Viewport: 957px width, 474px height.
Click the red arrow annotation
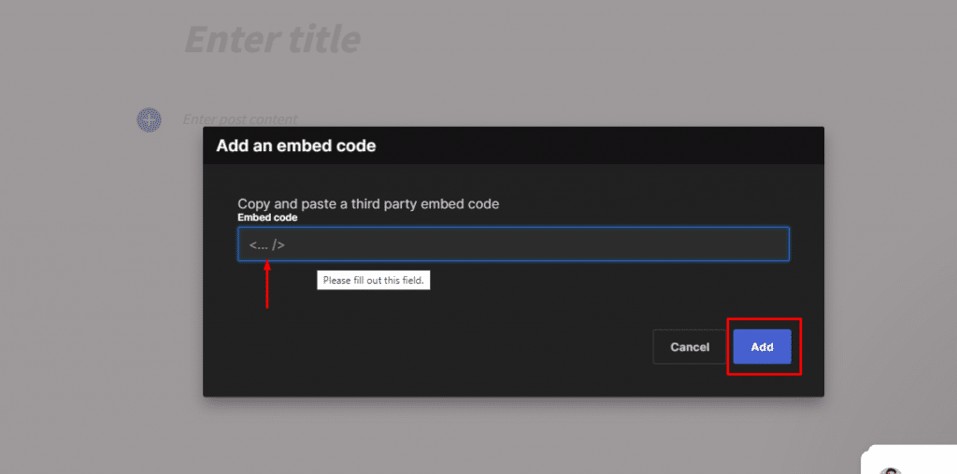(x=267, y=284)
